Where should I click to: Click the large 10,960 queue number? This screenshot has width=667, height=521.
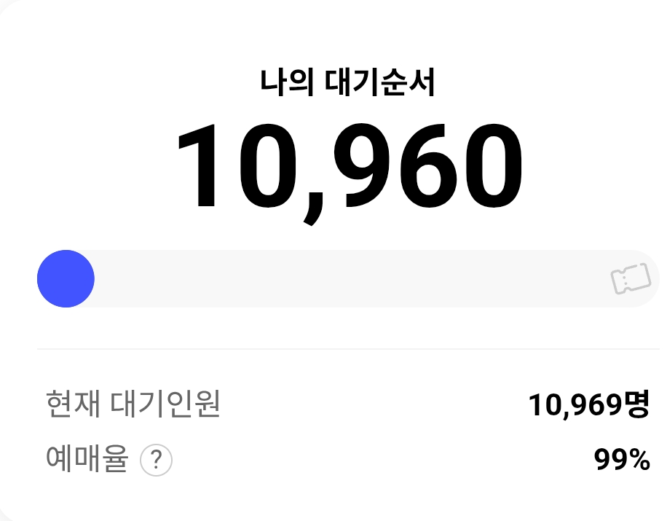coord(348,166)
